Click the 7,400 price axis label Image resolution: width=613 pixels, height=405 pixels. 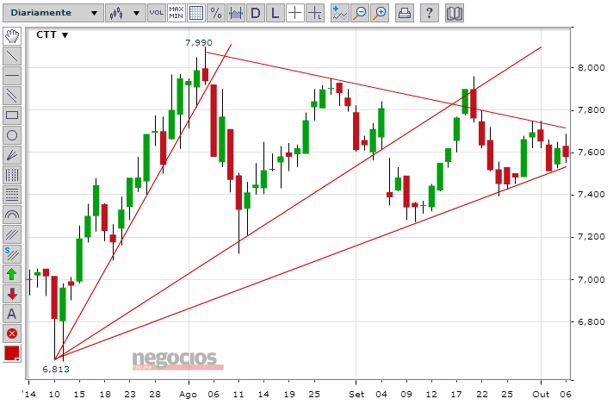click(x=591, y=195)
